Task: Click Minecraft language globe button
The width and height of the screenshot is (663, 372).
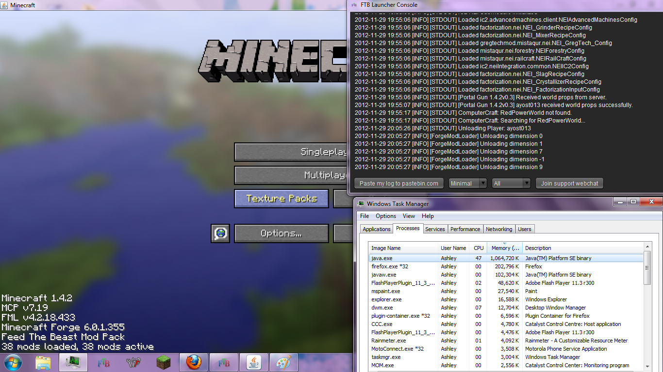Action: click(x=220, y=233)
